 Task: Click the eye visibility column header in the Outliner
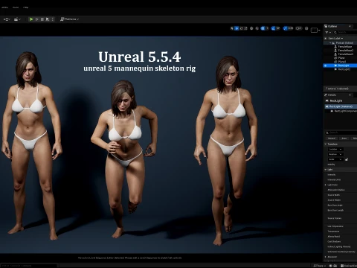tap(326, 39)
